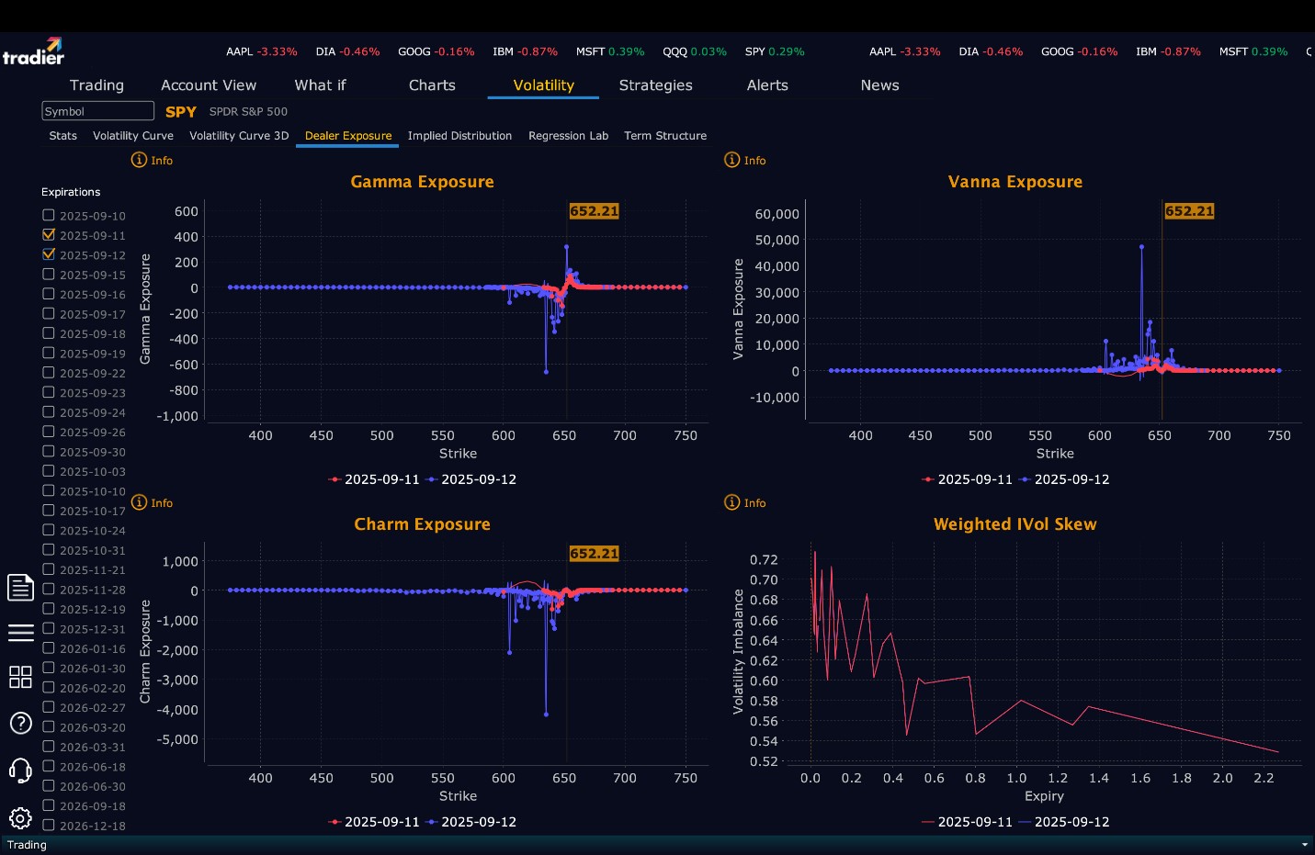
Task: Toggle 2025-09-12 legend entry in Vanna Exposure chart
Action: click(x=1064, y=479)
